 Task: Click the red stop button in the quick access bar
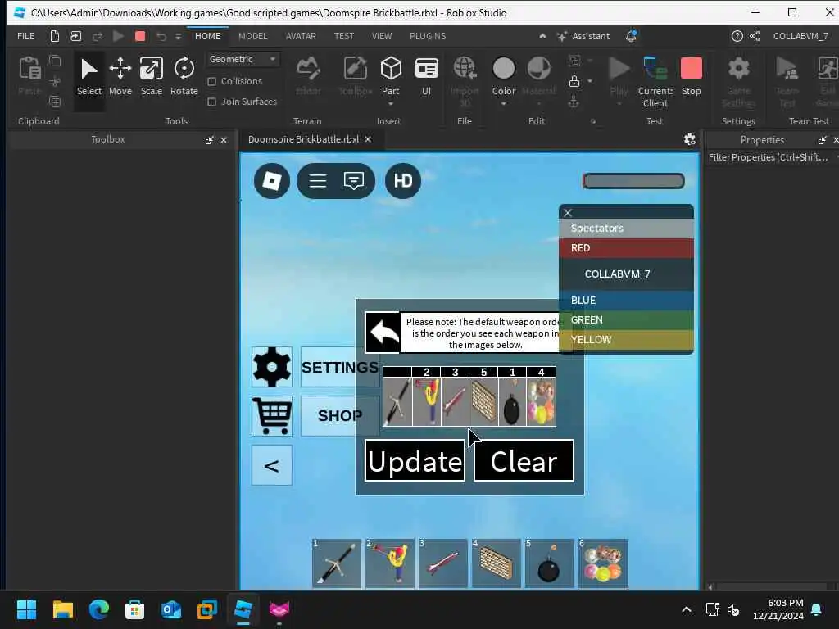tap(140, 36)
